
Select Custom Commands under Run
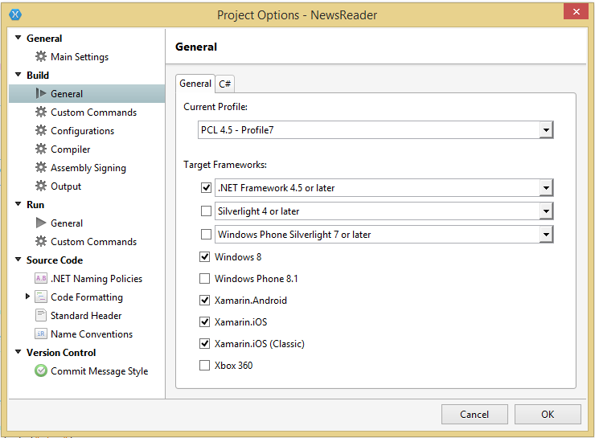[93, 242]
